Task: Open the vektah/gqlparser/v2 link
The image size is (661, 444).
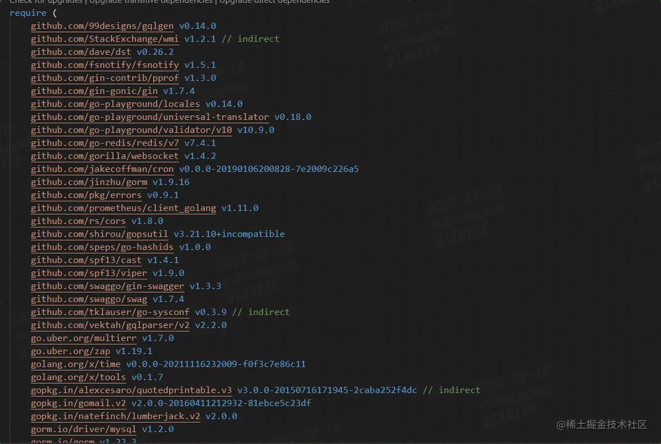Action: tap(110, 326)
